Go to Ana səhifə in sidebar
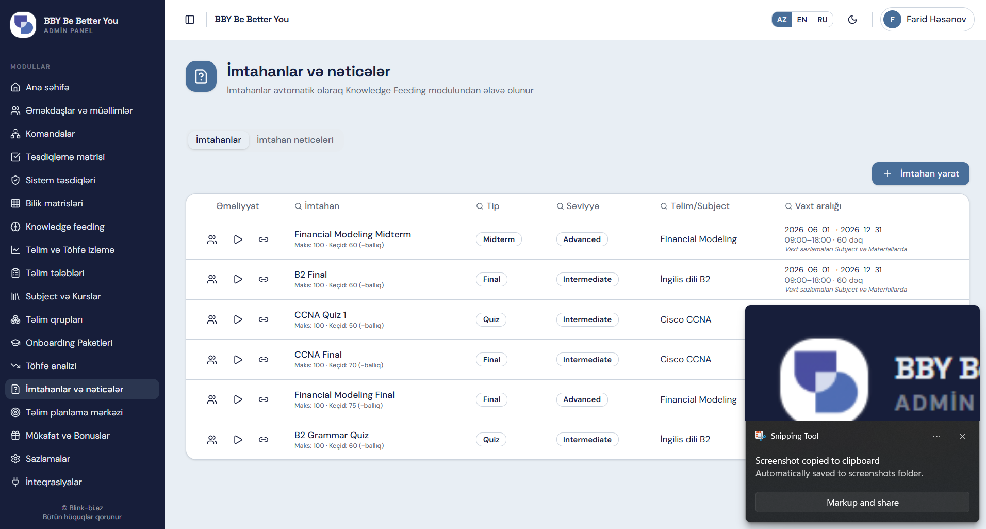 pos(82,87)
